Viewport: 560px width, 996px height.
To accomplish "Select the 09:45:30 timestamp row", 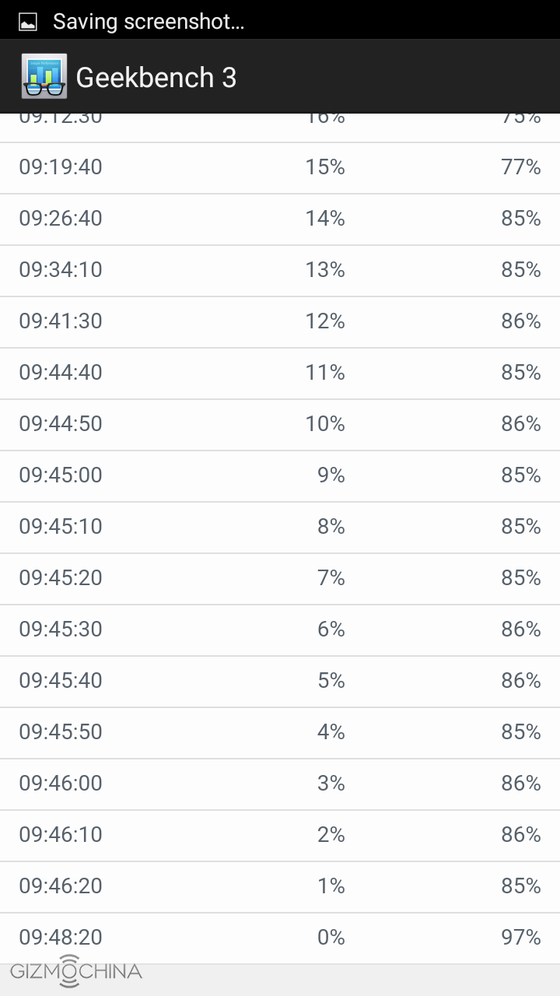I will (x=61, y=630).
